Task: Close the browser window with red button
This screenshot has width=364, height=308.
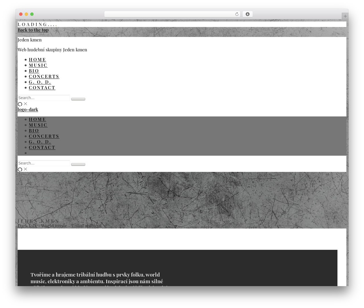Action: pyautogui.click(x=21, y=14)
